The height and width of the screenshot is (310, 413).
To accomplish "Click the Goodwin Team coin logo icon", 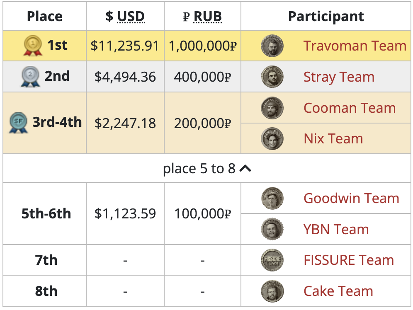I will point(272,198).
